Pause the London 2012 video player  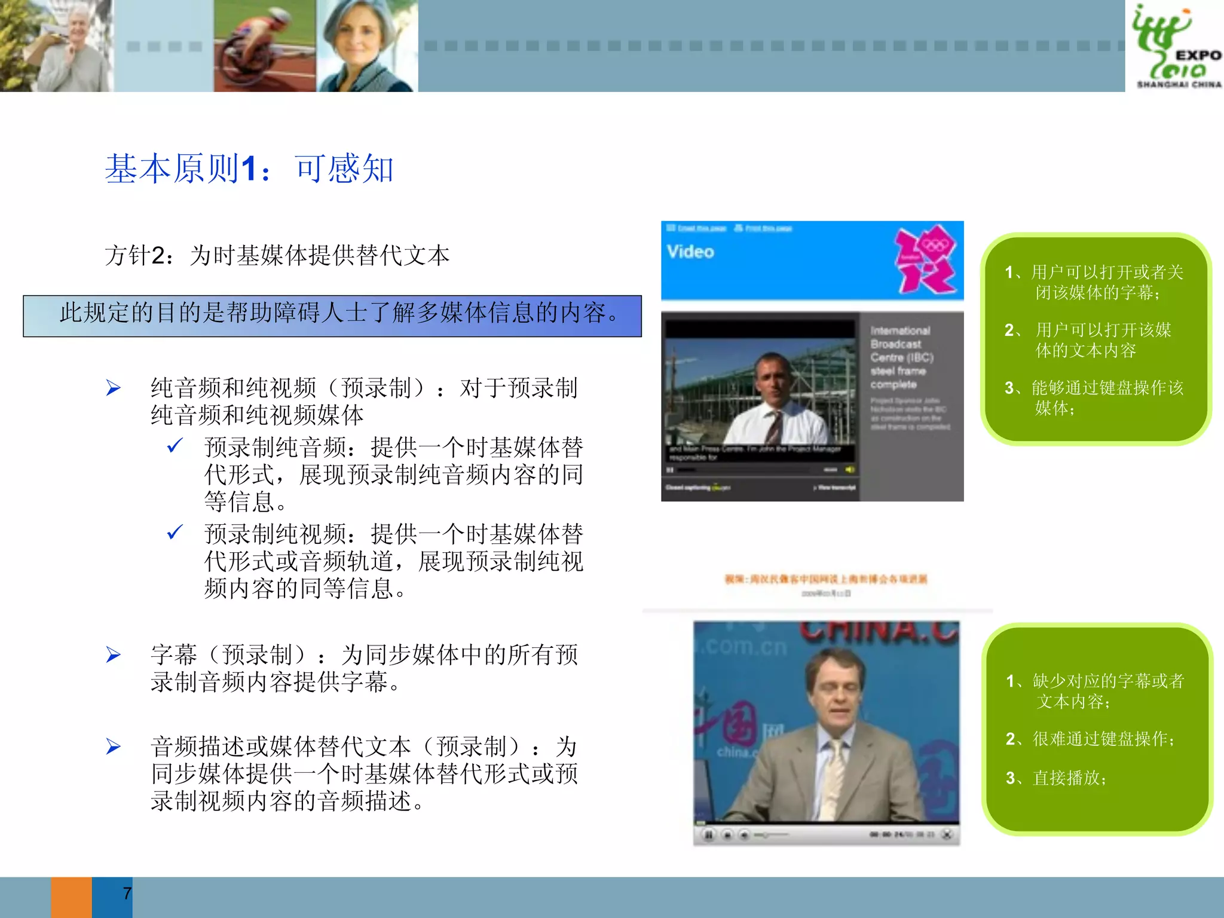pyautogui.click(x=670, y=470)
